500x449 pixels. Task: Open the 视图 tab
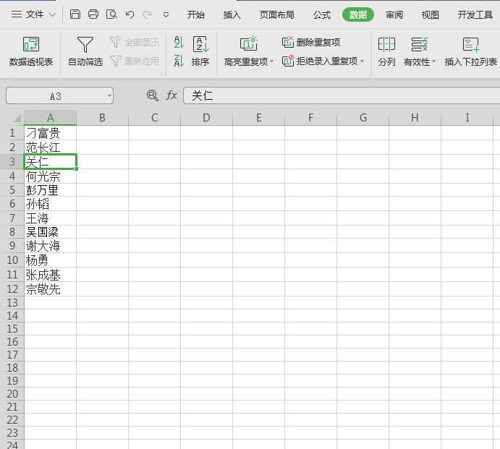point(430,14)
